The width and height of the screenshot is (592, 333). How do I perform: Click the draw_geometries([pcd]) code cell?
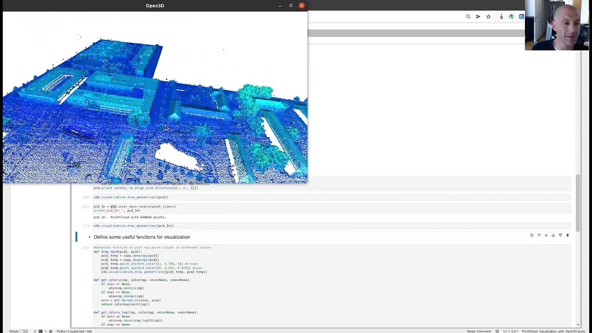pyautogui.click(x=332, y=197)
